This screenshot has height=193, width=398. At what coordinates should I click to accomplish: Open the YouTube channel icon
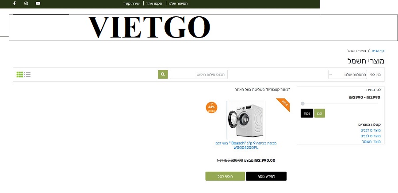38,4
